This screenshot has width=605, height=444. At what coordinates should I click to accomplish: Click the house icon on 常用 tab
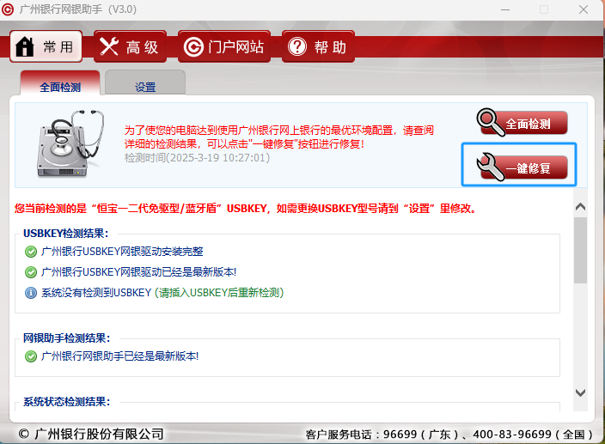(x=26, y=46)
